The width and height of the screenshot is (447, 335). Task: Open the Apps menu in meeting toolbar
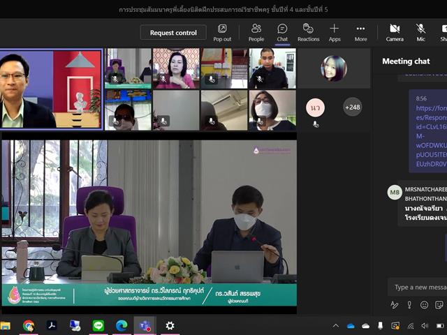tap(335, 33)
